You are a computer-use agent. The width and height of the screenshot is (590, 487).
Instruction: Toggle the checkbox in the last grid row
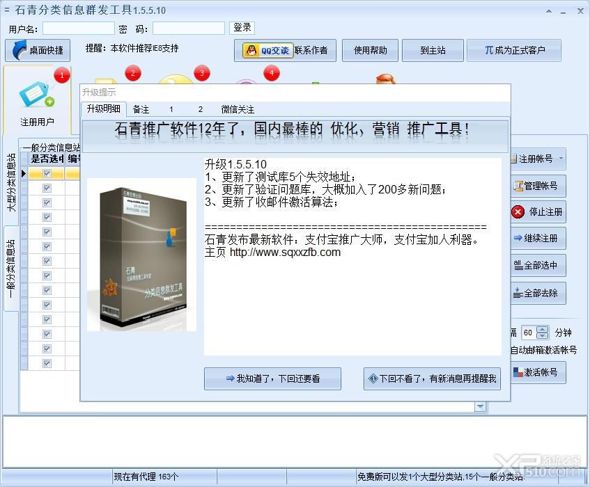point(47,363)
